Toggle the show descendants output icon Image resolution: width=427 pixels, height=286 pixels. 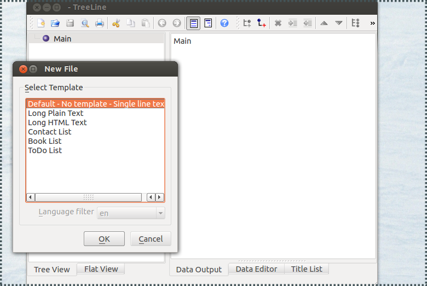tap(208, 23)
